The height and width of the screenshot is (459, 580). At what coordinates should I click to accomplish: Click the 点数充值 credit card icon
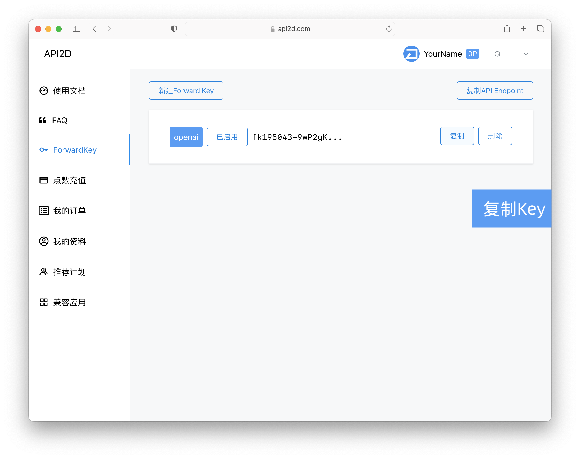44,180
